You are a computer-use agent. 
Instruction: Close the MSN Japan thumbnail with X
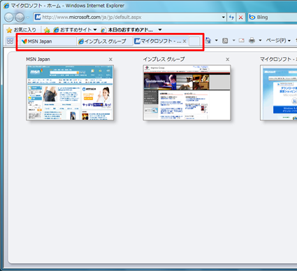[110, 60]
